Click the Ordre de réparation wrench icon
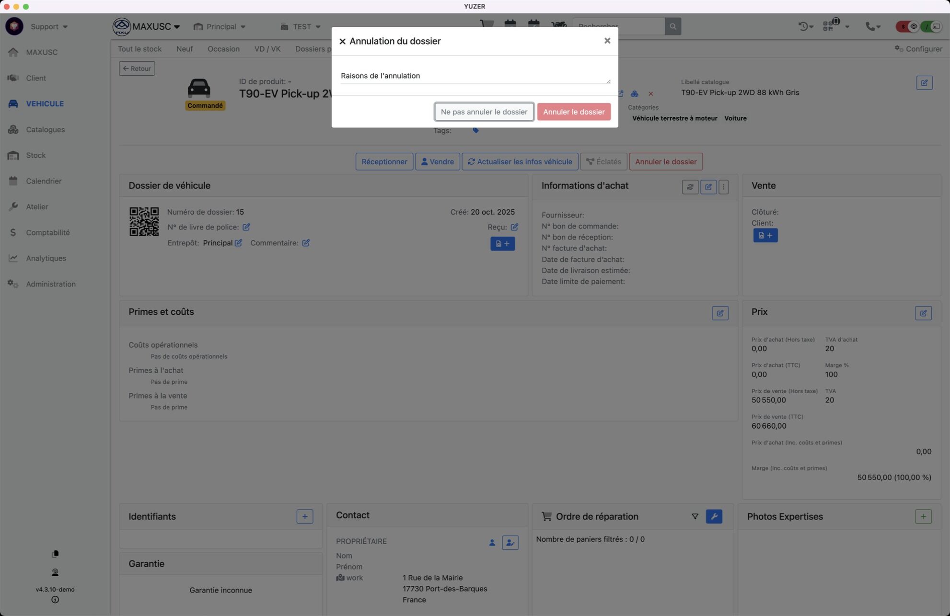 714,516
